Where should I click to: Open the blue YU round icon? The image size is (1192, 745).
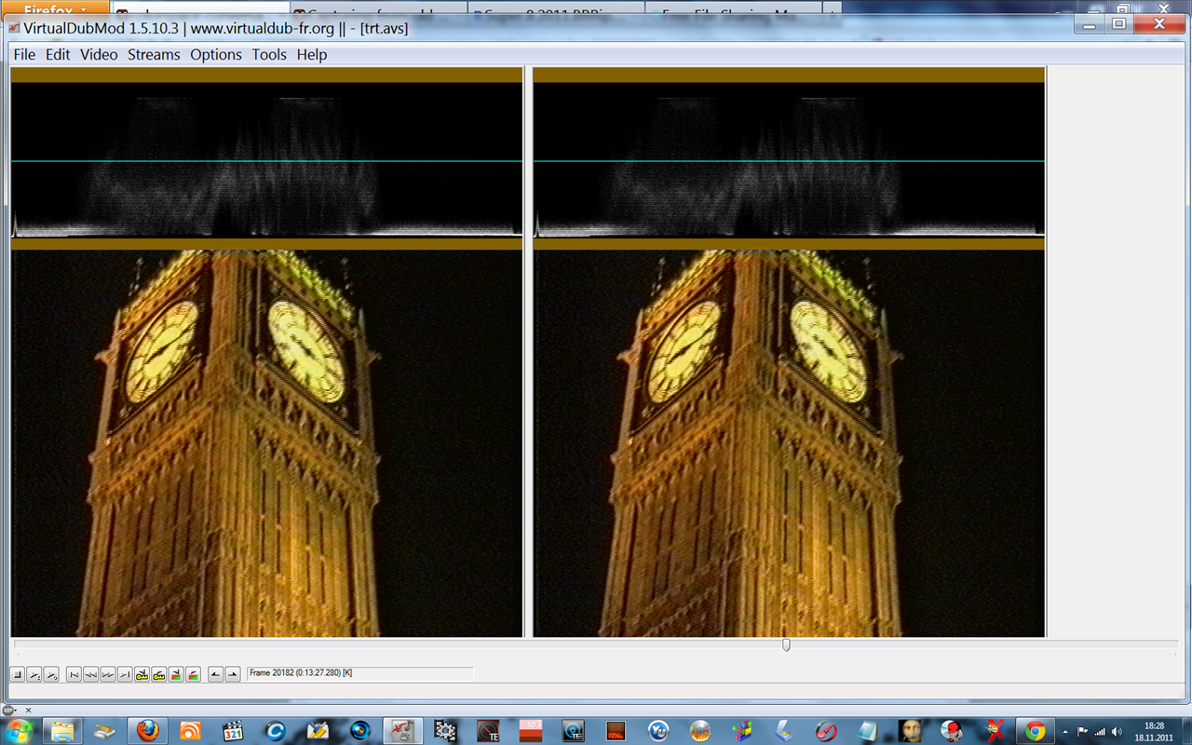tap(658, 731)
